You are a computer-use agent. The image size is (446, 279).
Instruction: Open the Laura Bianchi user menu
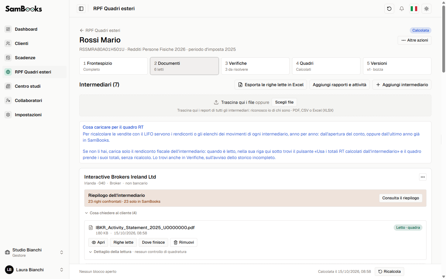(34, 270)
